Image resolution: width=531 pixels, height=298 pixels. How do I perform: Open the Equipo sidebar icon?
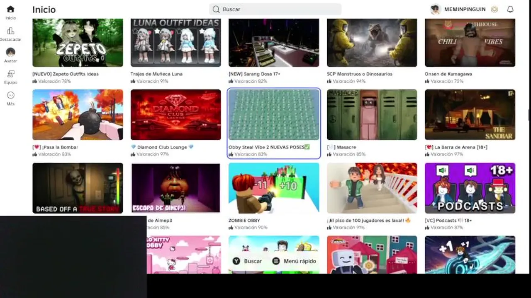click(10, 74)
